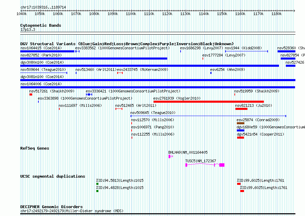
Task: Click the DECIPHER Genomic Disorders track title
Action: click(x=51, y=207)
